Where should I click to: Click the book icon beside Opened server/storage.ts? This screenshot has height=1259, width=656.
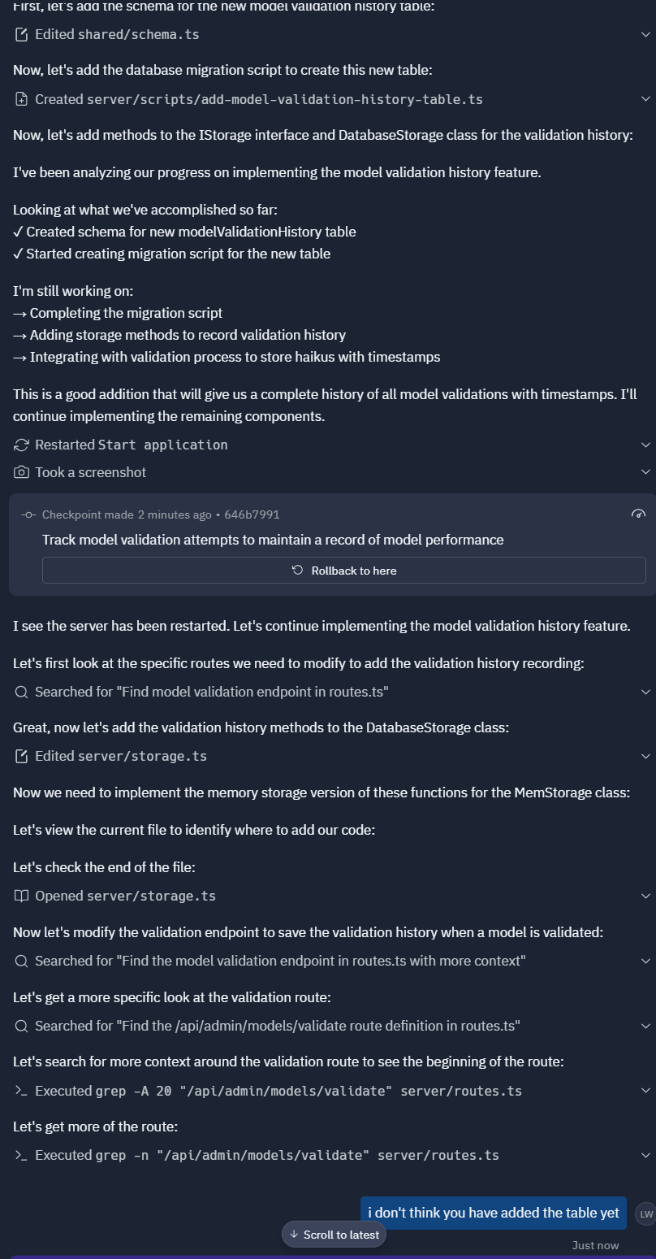(22, 896)
